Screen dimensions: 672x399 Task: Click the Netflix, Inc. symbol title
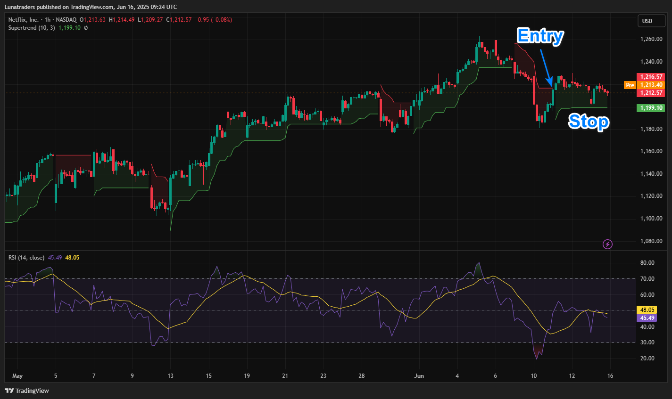click(x=24, y=20)
